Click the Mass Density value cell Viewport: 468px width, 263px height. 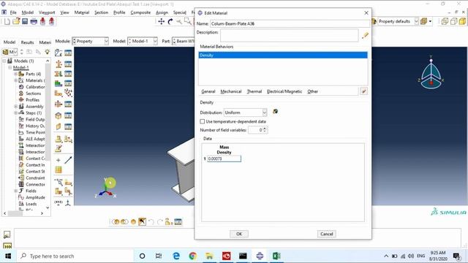coord(224,159)
